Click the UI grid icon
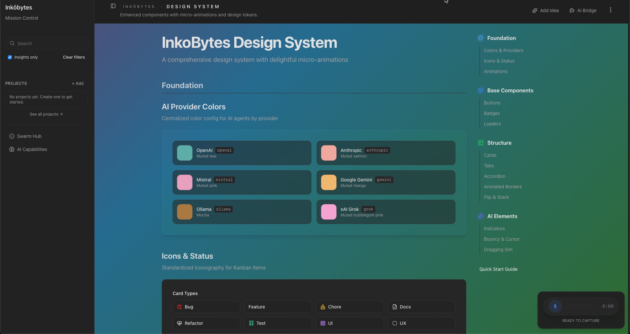The image size is (630, 334). [323, 323]
